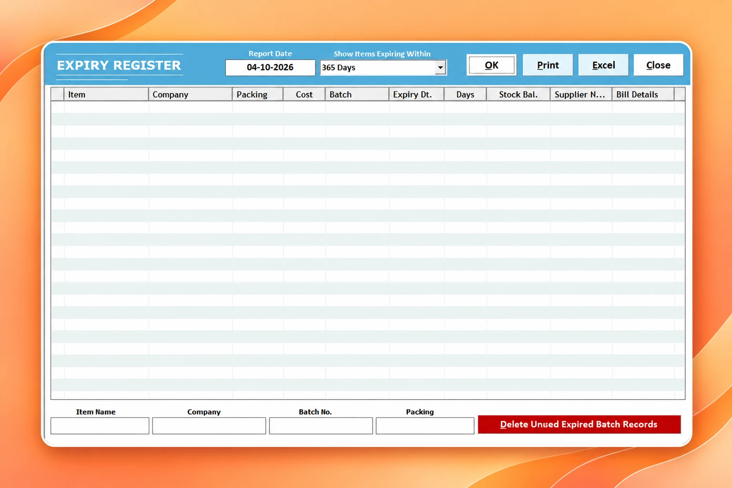732x488 pixels.
Task: Click the Batch No. filter field
Action: click(321, 426)
